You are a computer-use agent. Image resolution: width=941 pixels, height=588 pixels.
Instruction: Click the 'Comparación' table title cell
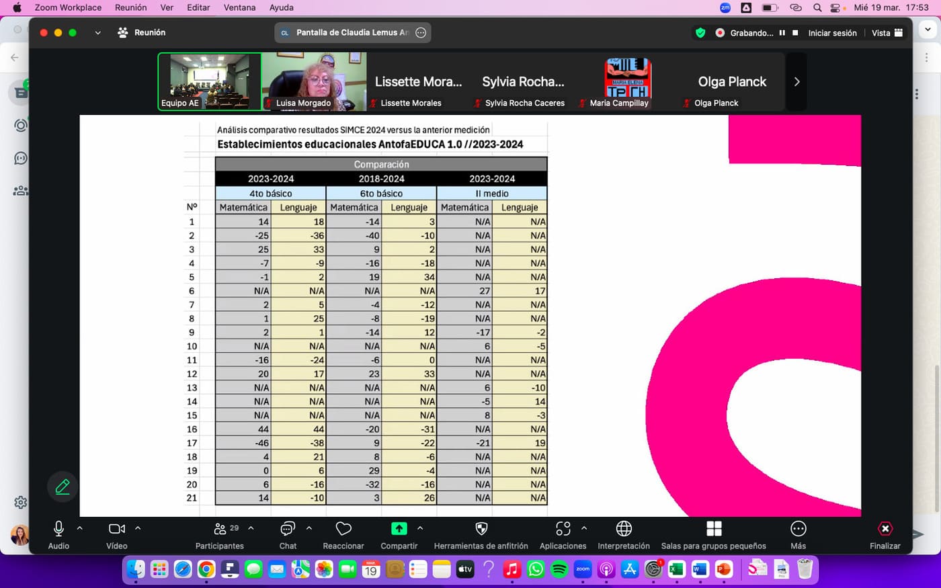click(381, 164)
